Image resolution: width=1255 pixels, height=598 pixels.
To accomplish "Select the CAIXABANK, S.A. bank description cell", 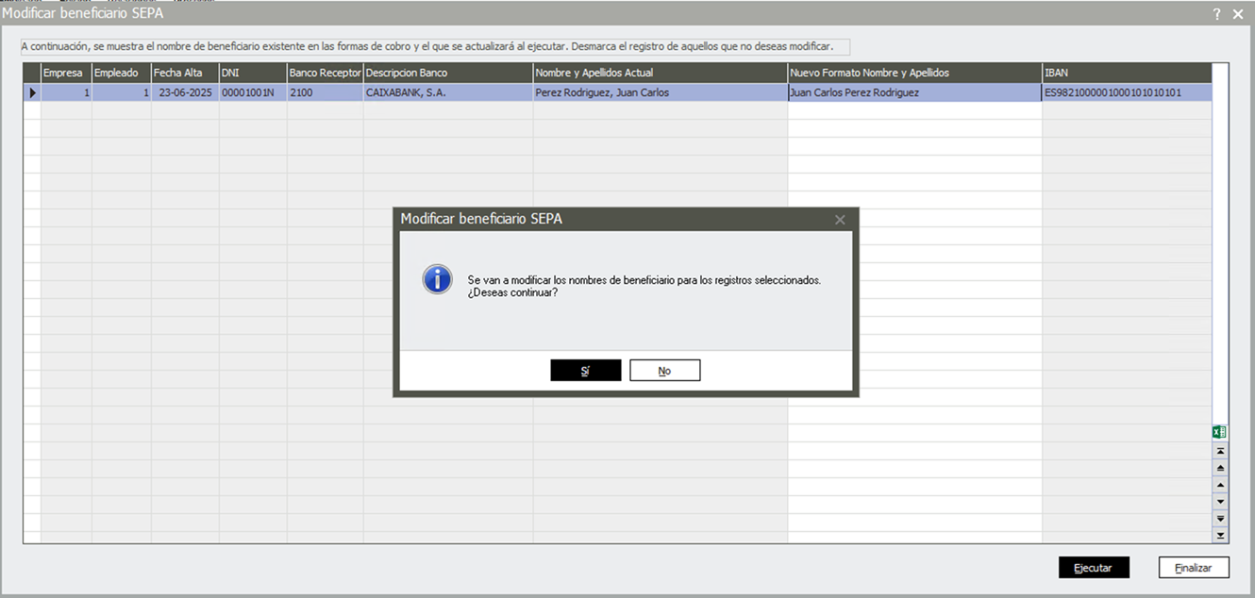I will pyautogui.click(x=447, y=92).
